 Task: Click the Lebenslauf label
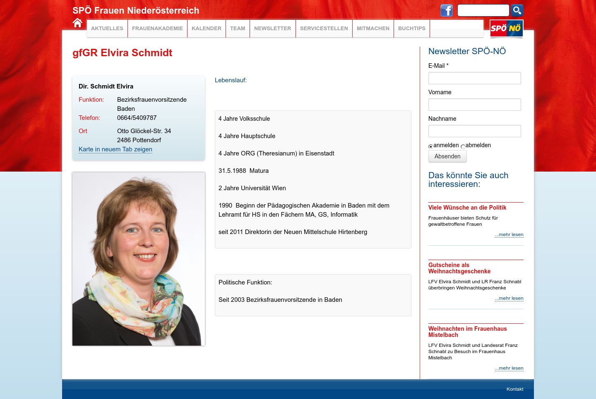(231, 80)
